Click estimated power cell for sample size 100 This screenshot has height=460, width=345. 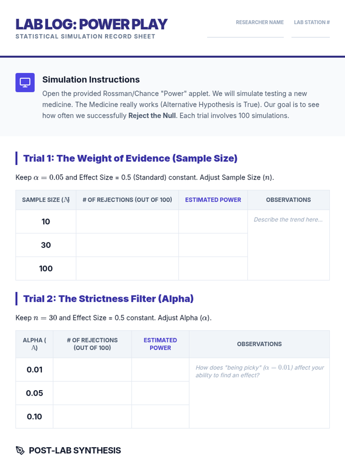coord(213,269)
